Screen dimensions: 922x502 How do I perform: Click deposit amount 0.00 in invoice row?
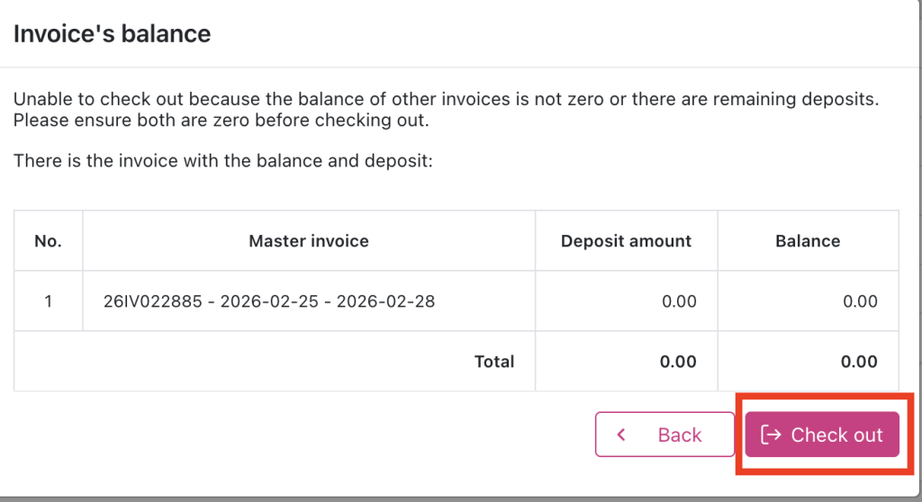point(679,301)
